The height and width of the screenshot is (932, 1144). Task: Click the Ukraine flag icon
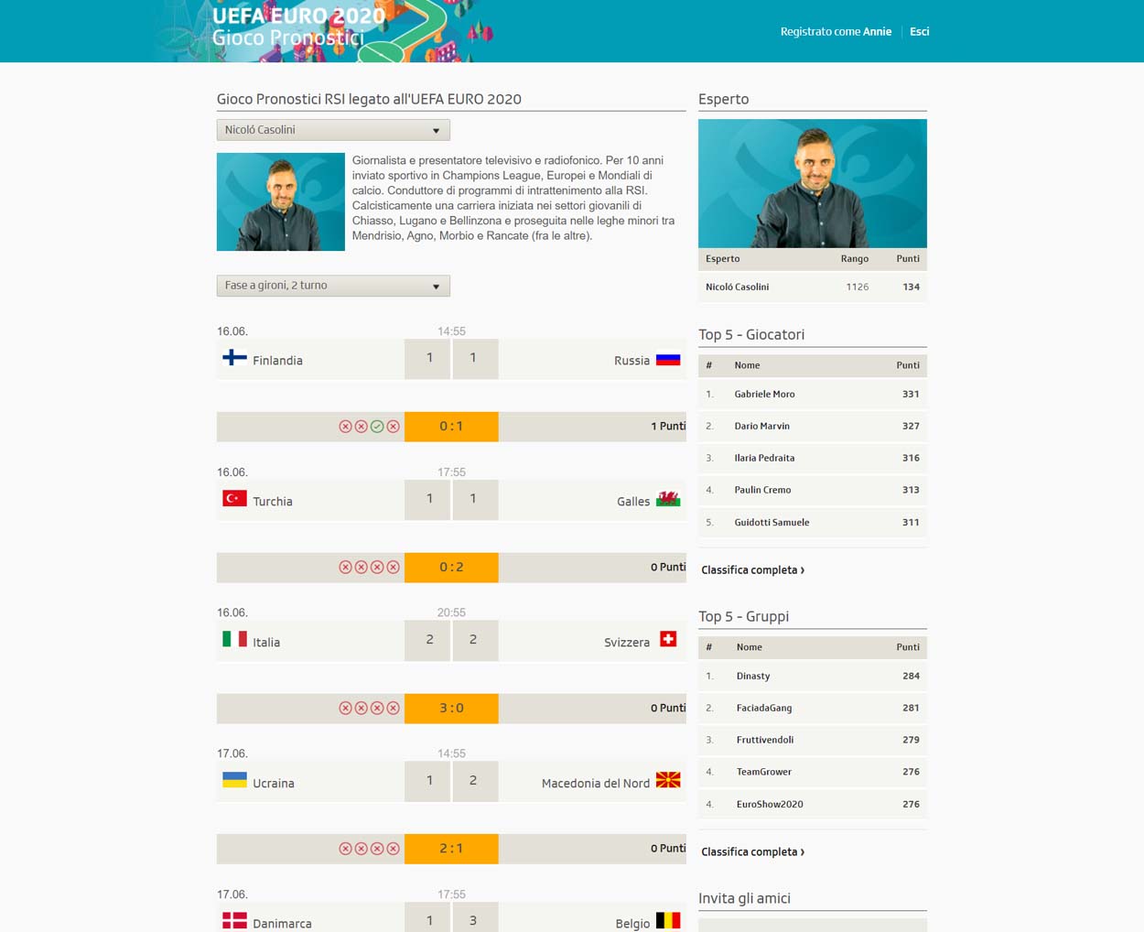tap(234, 780)
